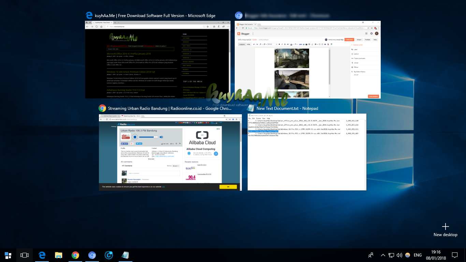Open the text color dropdown in Blogger
This screenshot has height=262, width=466.
point(291,44)
